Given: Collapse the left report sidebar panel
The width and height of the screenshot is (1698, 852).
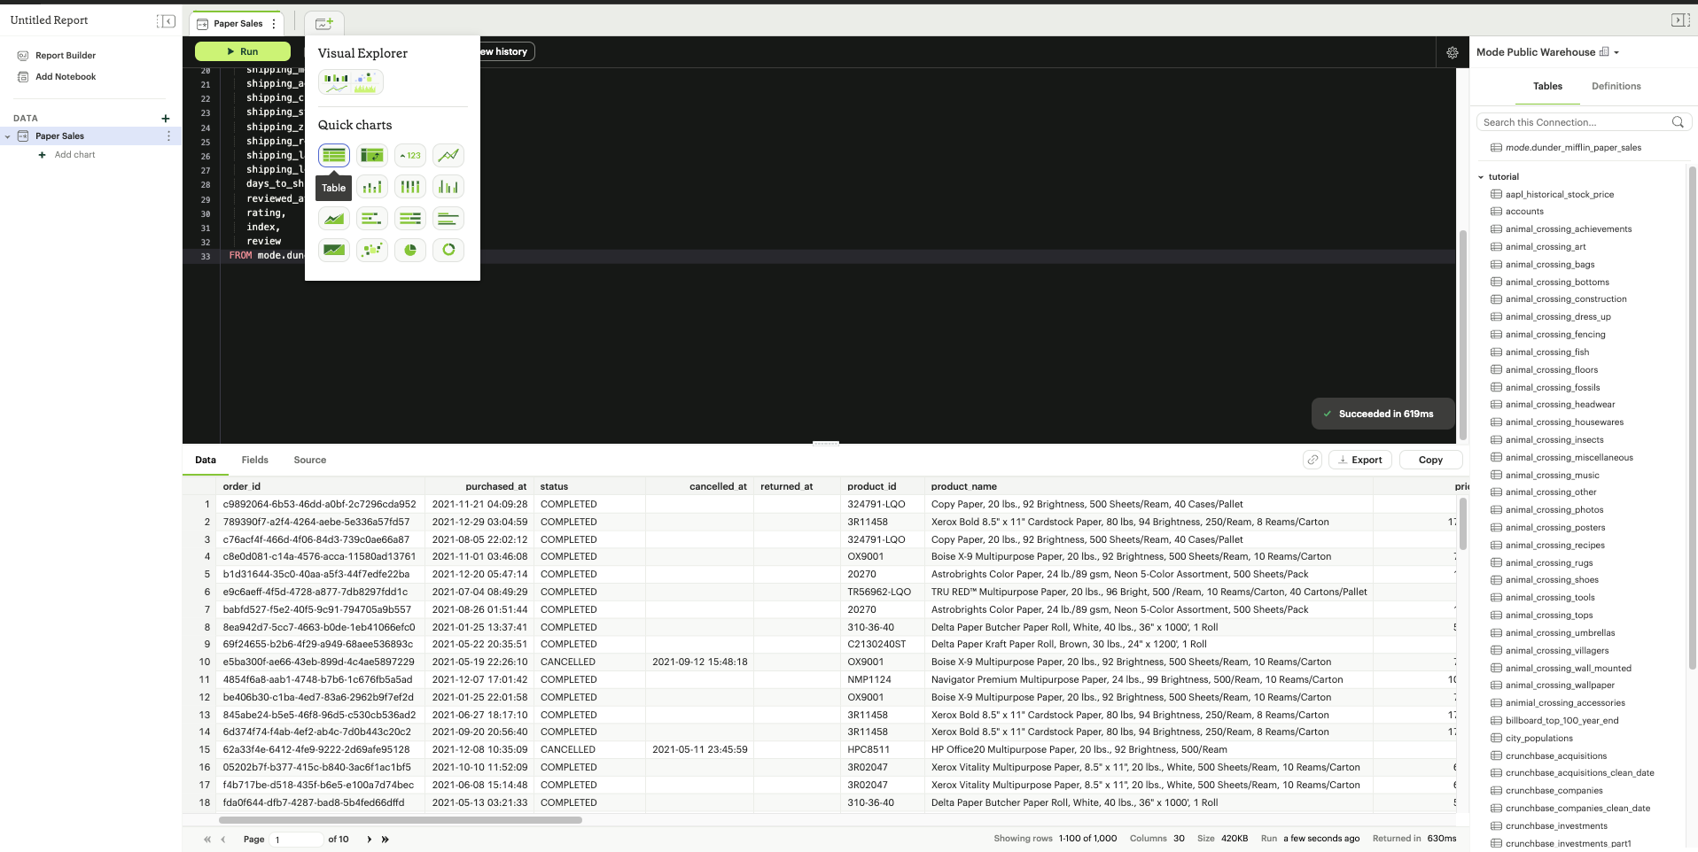Looking at the screenshot, I should coord(166,20).
